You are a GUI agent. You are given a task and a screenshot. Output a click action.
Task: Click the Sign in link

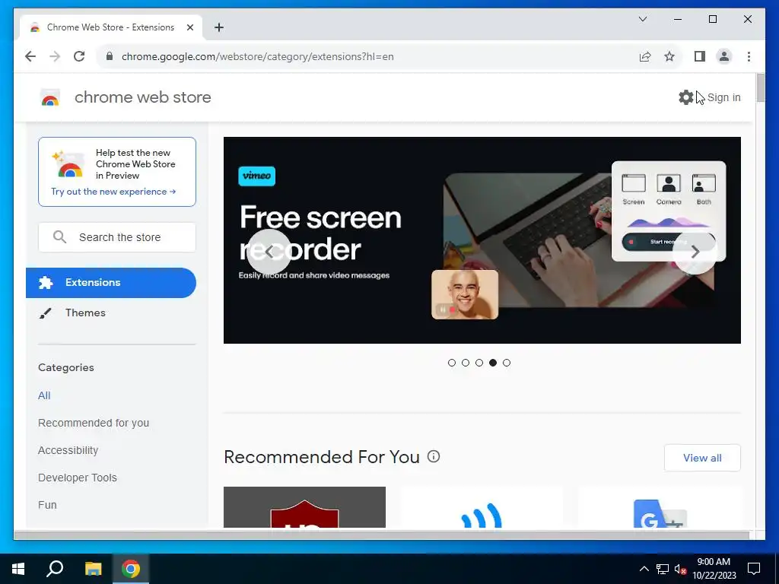point(724,97)
